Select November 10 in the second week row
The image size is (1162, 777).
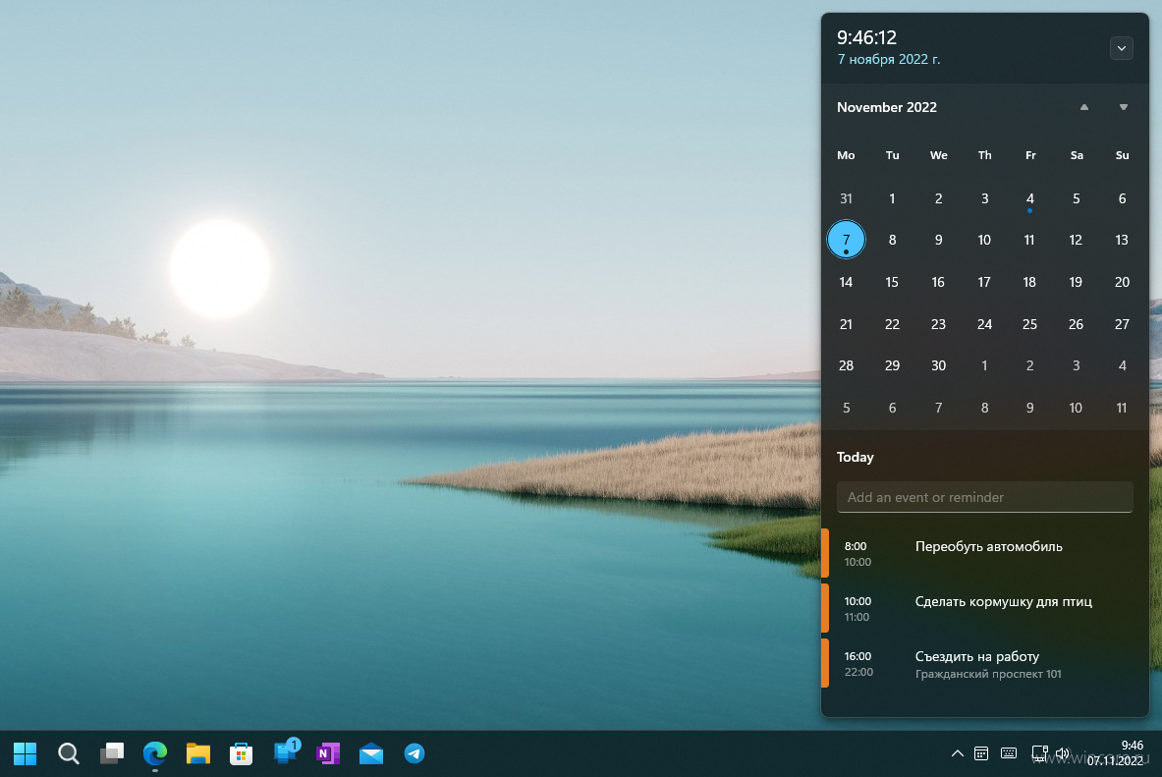[x=983, y=240]
